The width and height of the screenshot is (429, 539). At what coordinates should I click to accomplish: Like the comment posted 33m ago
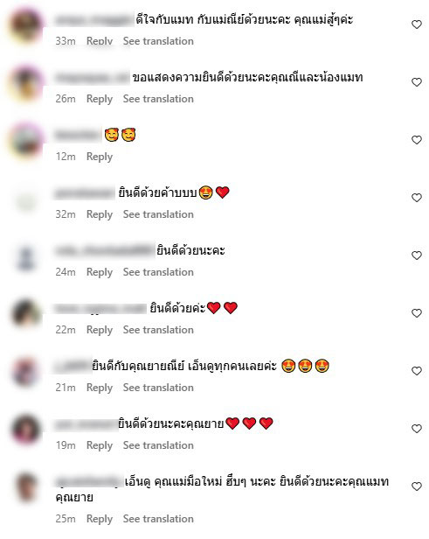[x=417, y=24]
